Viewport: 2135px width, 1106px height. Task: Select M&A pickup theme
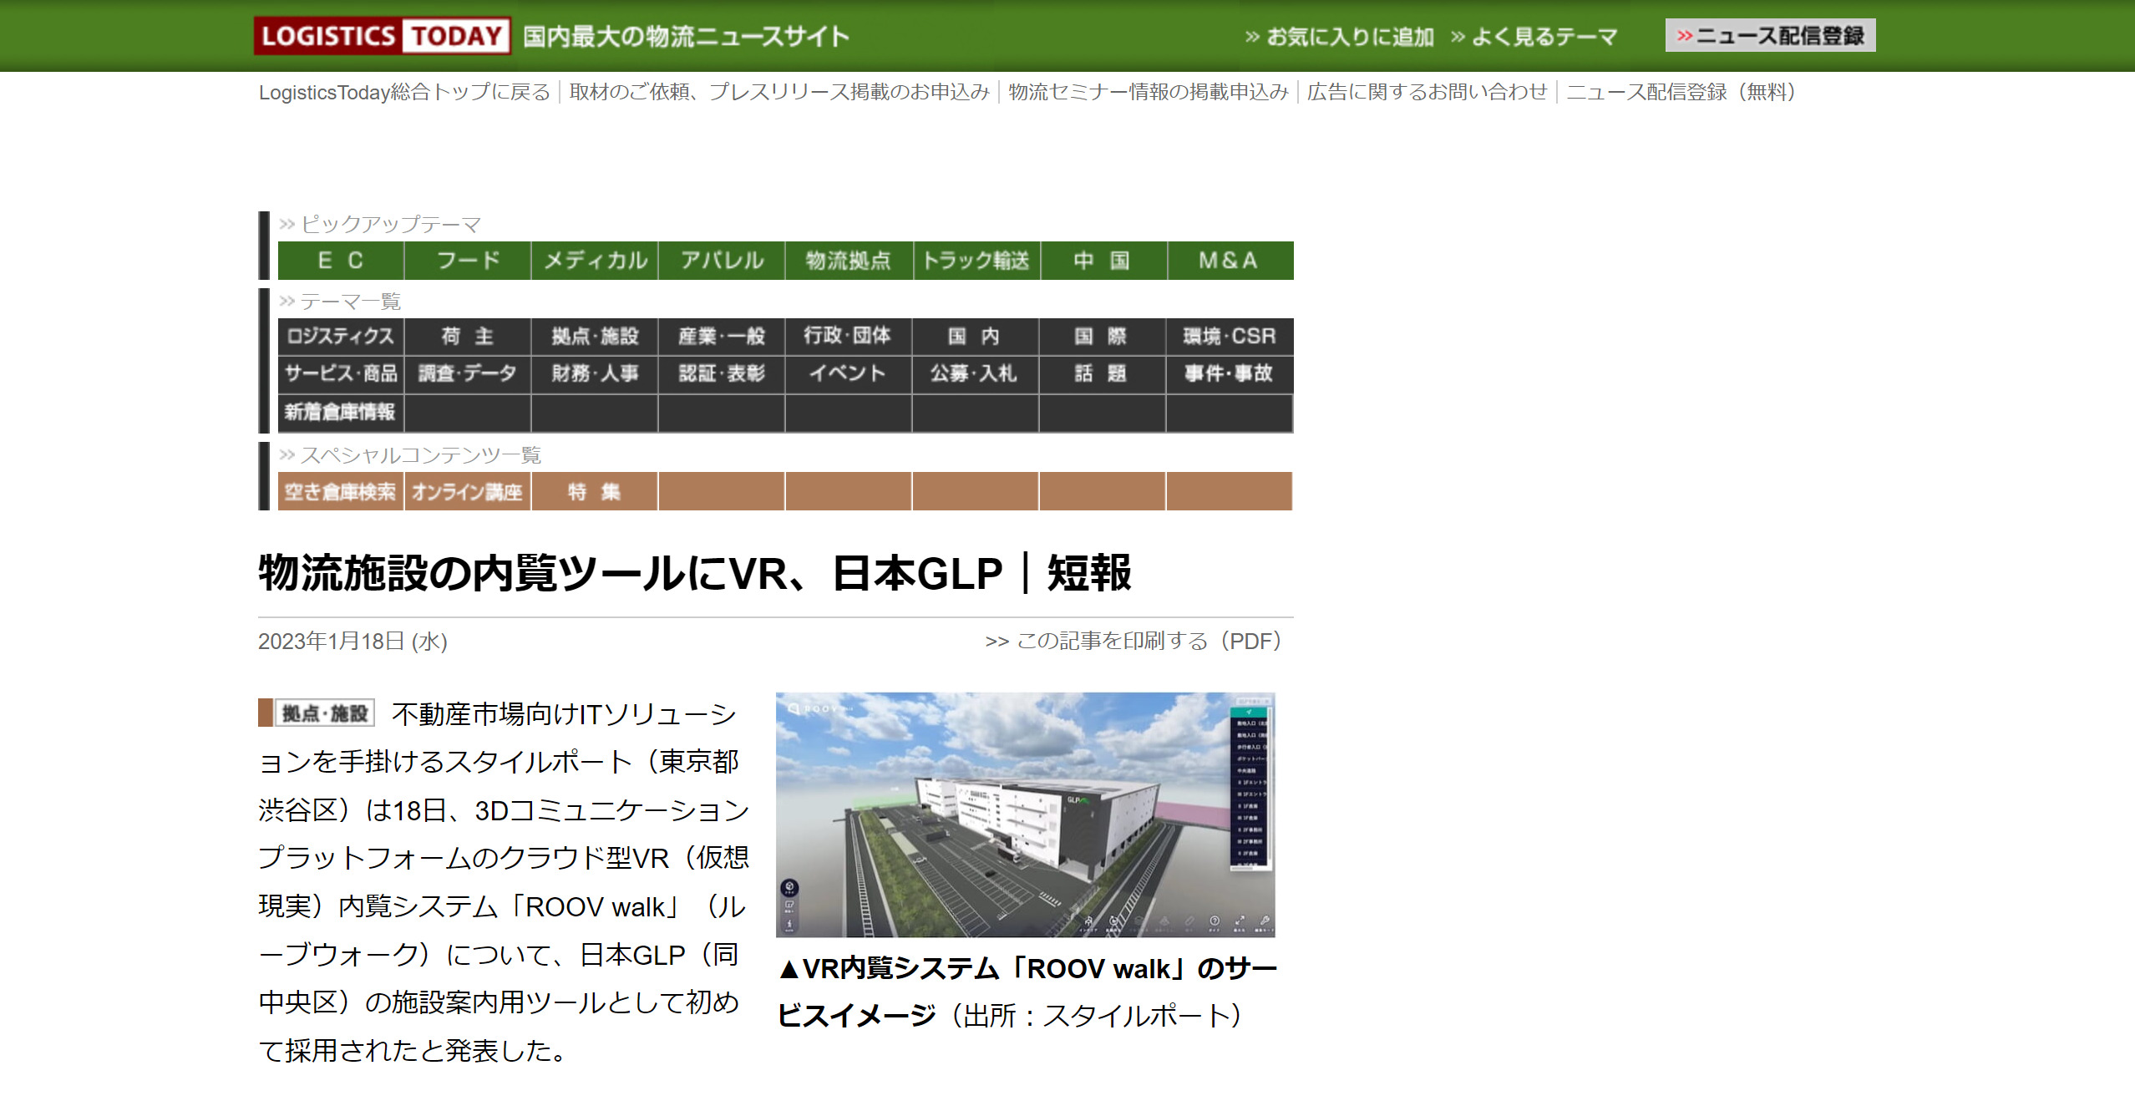[1230, 261]
